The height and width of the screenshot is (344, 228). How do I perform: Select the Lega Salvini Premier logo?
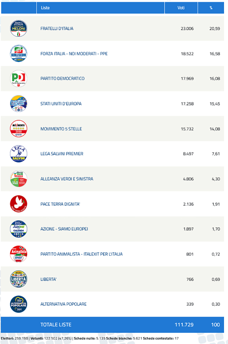19,154
